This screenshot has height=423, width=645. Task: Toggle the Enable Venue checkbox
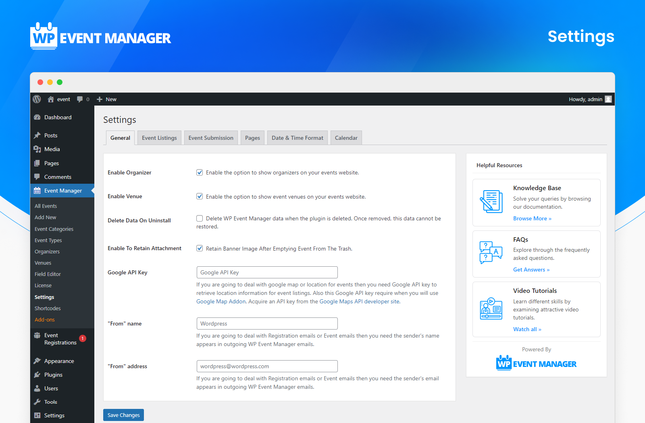point(200,196)
